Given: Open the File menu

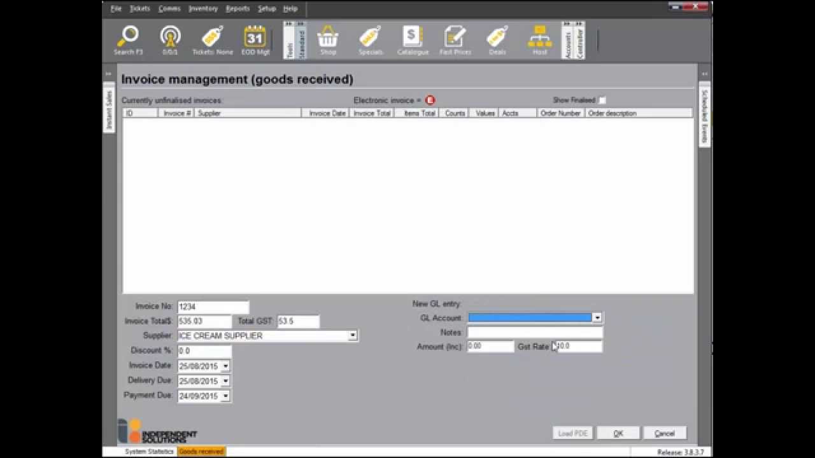Looking at the screenshot, I should coord(116,8).
